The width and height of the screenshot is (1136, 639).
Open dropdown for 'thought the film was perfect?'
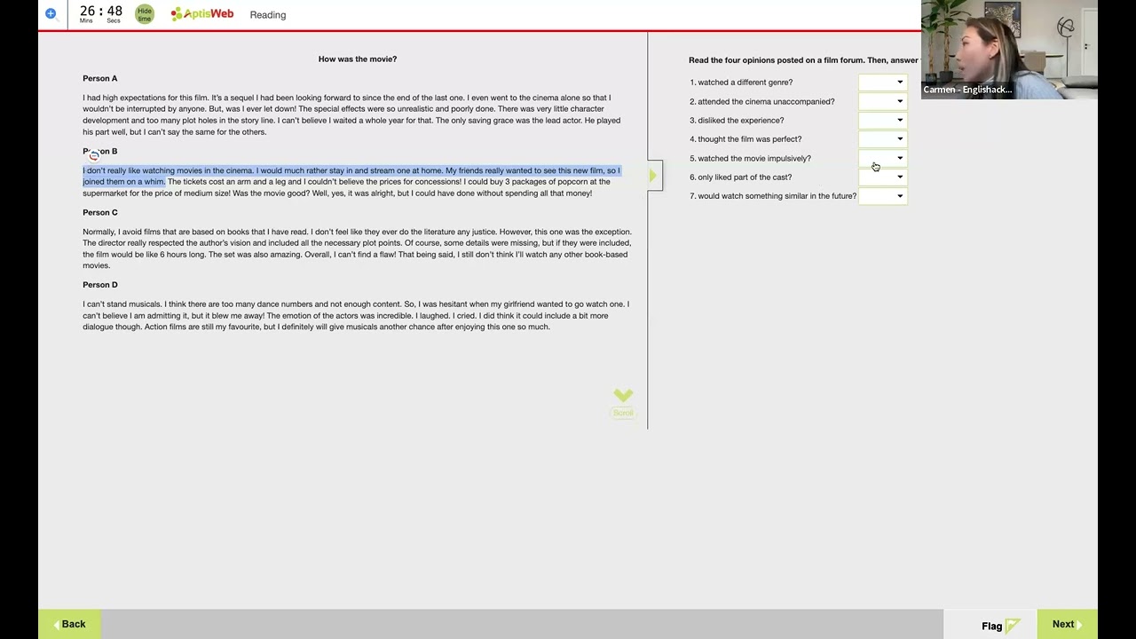pyautogui.click(x=883, y=139)
